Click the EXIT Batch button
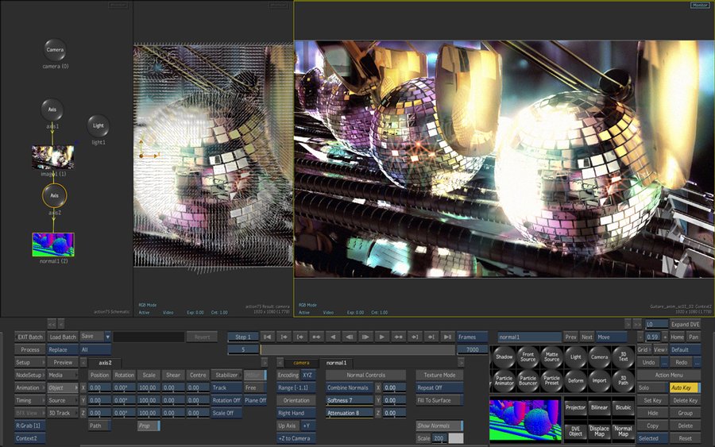The height and width of the screenshot is (447, 715). click(29, 337)
